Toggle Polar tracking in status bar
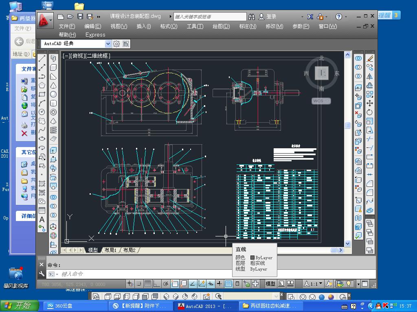 [166, 284]
